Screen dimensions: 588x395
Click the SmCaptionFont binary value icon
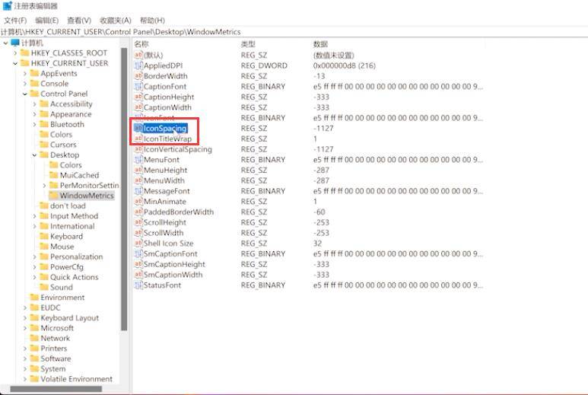coord(138,254)
